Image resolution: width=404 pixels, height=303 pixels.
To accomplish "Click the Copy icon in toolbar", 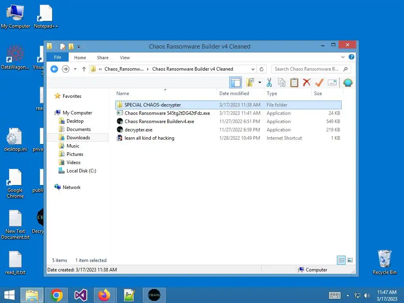I will [x=282, y=83].
